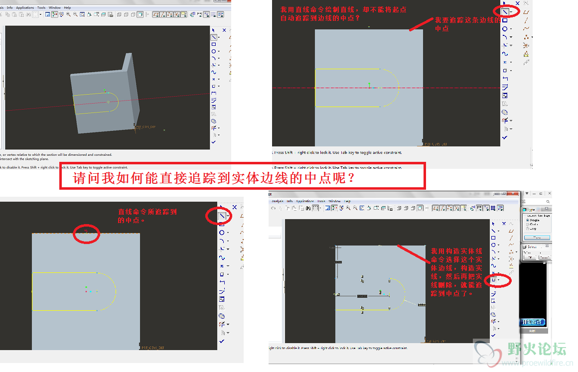Select the Line tool in top-left window sketcher toolbar
The width and height of the screenshot is (578, 372).
(213, 37)
